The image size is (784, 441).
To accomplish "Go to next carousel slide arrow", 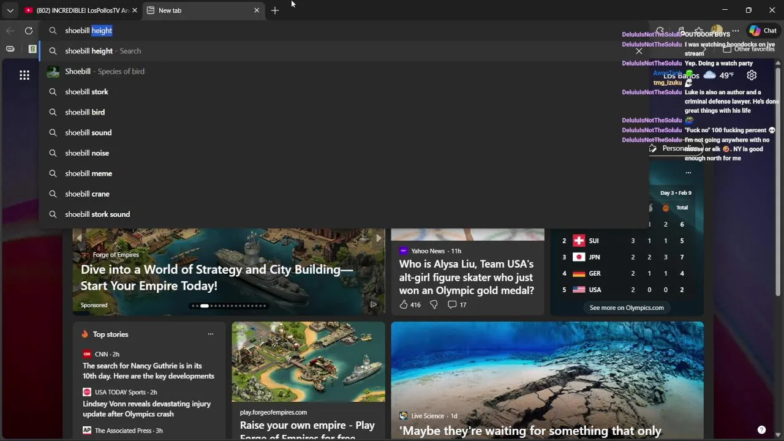I will [x=379, y=238].
